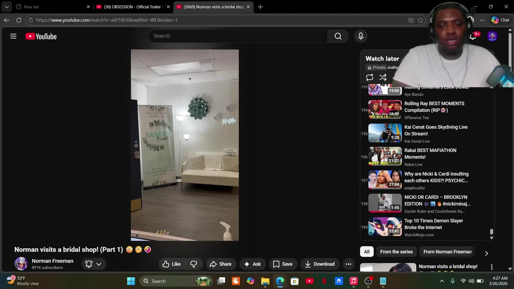The image size is (514, 289).
Task: Dislike the video with thumbs down
Action: point(194,264)
